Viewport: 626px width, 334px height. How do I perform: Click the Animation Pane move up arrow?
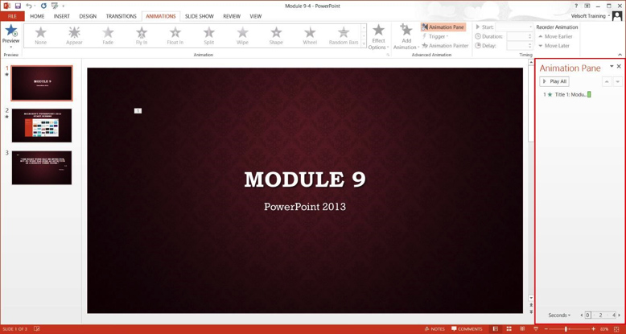[607, 81]
